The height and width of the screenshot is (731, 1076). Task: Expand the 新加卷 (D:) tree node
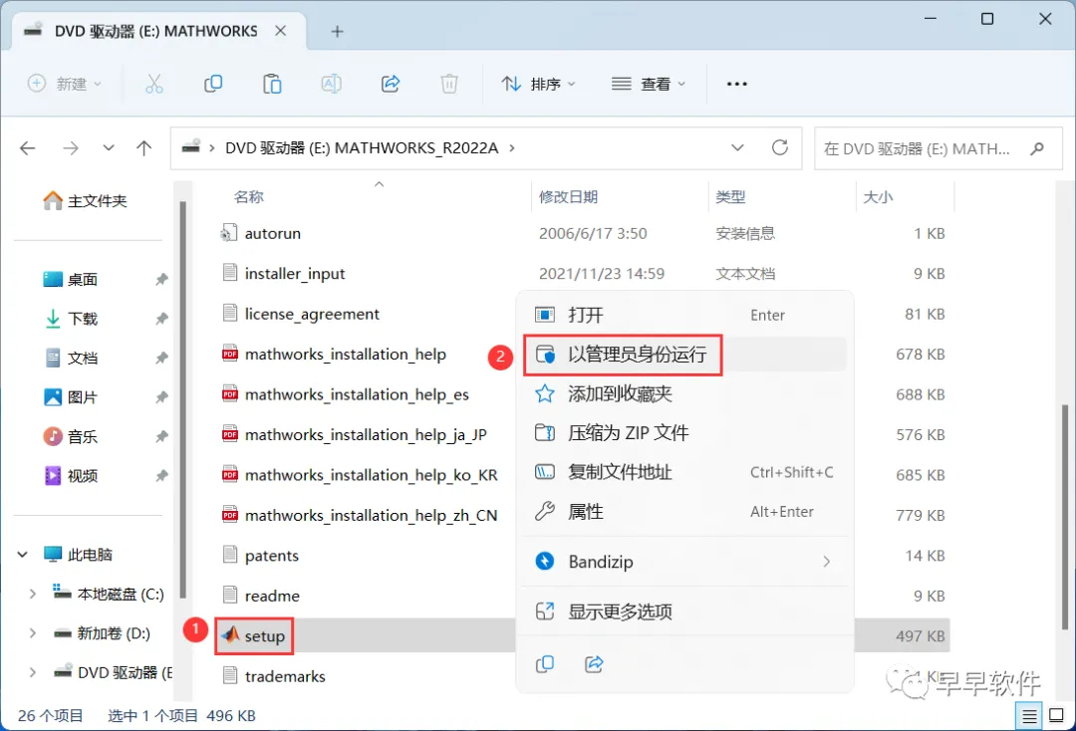pos(32,633)
